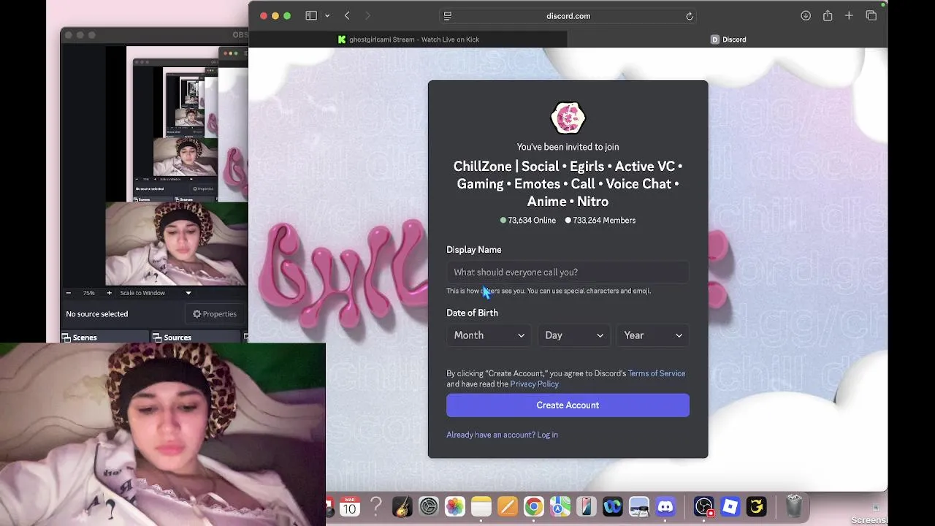The height and width of the screenshot is (526, 935).
Task: Click the 733,264 Members count text
Action: tap(604, 220)
